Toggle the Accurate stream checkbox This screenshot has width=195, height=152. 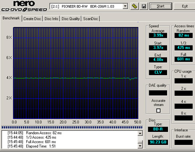click(158, 111)
